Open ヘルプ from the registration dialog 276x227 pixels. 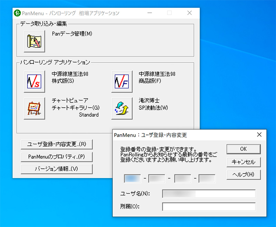click(243, 175)
